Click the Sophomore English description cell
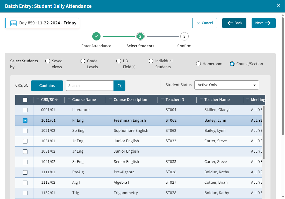This screenshot has height=199, width=285. tap(131, 131)
